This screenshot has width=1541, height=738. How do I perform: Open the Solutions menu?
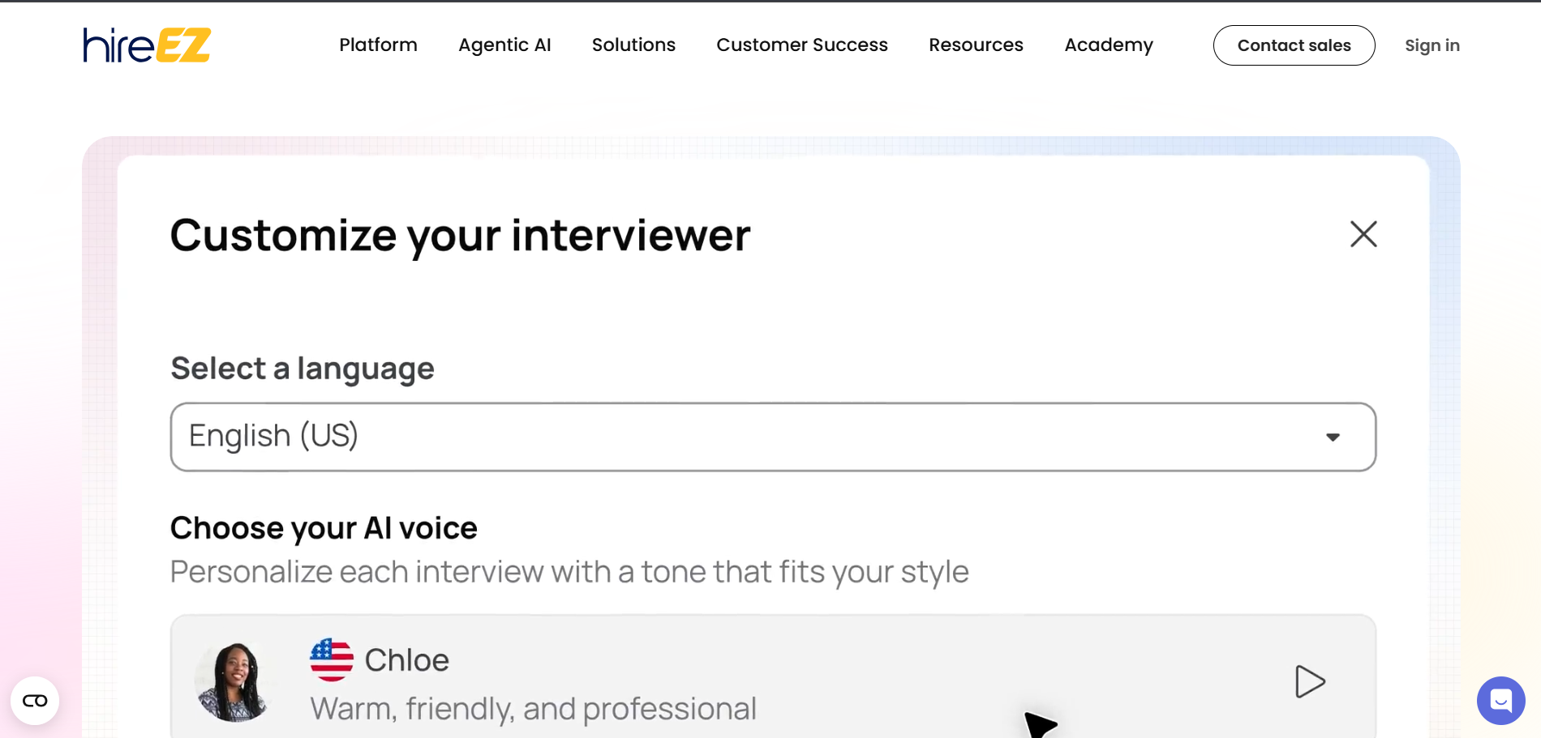pyautogui.click(x=633, y=45)
